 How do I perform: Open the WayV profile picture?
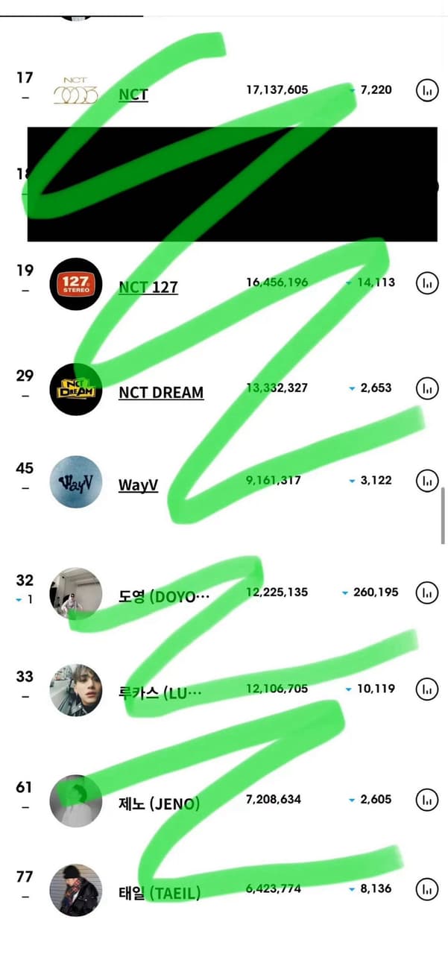coord(75,481)
